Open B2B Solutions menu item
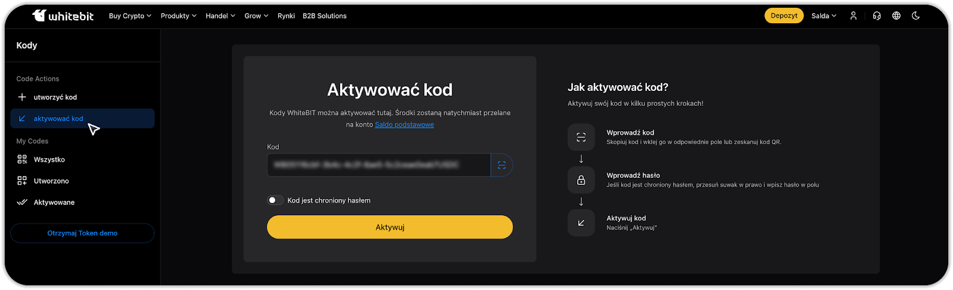 click(324, 16)
